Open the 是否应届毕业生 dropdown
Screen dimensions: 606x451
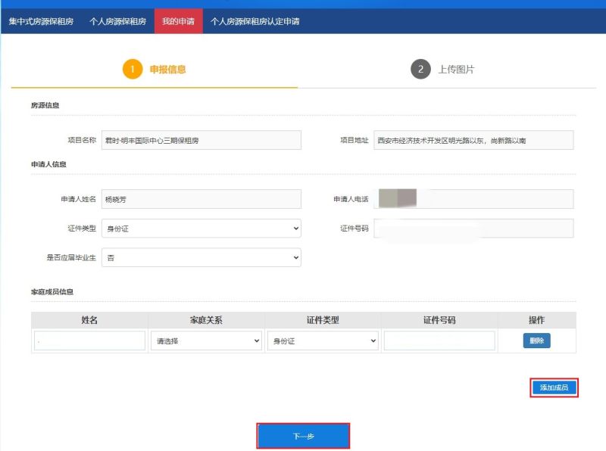coord(200,257)
